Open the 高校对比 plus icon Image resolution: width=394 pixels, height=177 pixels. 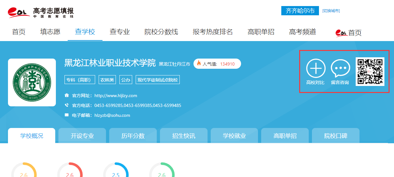(316, 68)
